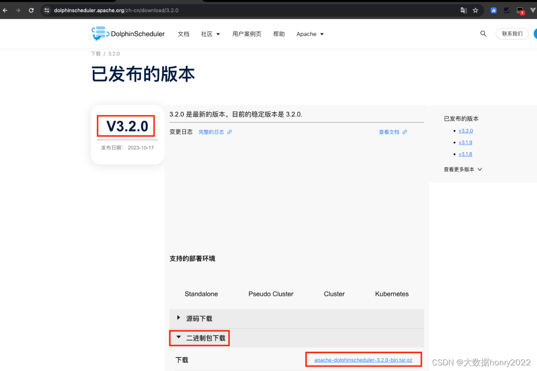Select version v3.1.8 in released list
Viewport: 537px width, 371px height.
[465, 154]
